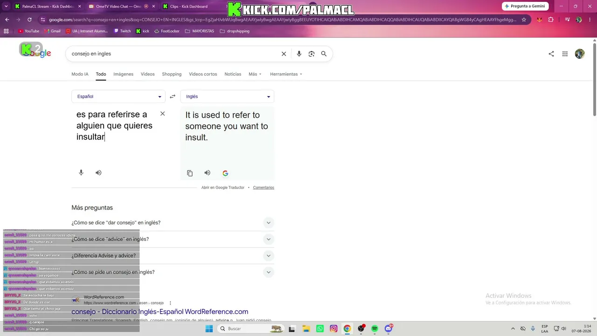This screenshot has width=597, height=336.
Task: Open the Videos cortos tab
Action: point(203,74)
